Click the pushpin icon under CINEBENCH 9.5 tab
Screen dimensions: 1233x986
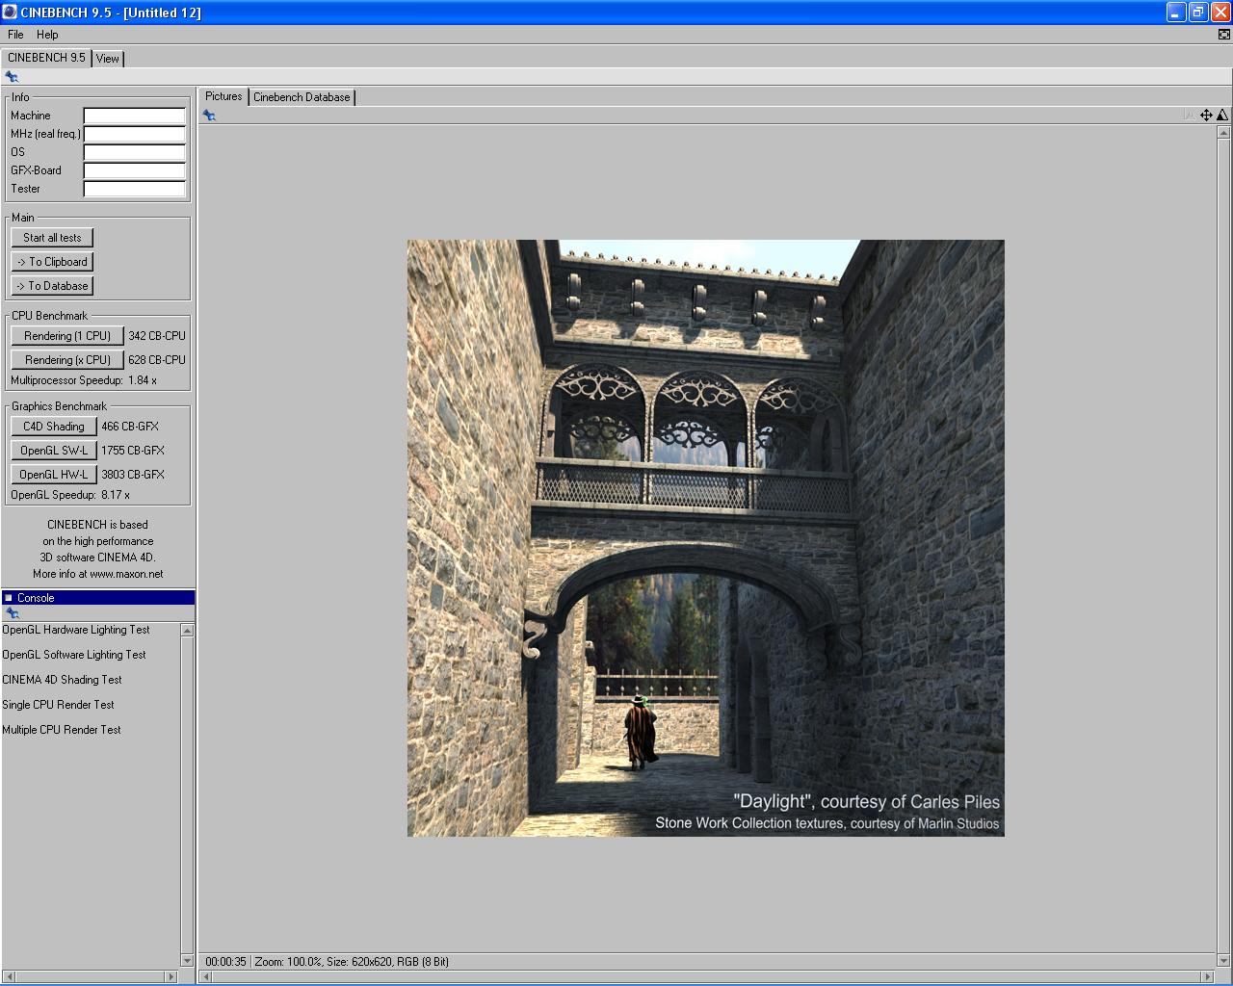(x=12, y=77)
